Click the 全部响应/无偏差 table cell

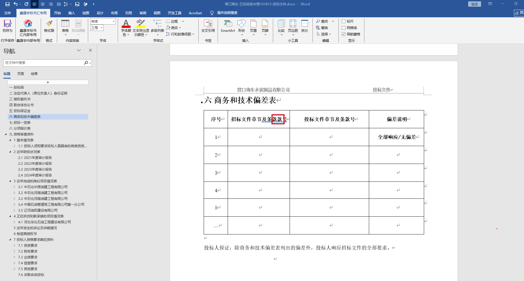point(396,137)
